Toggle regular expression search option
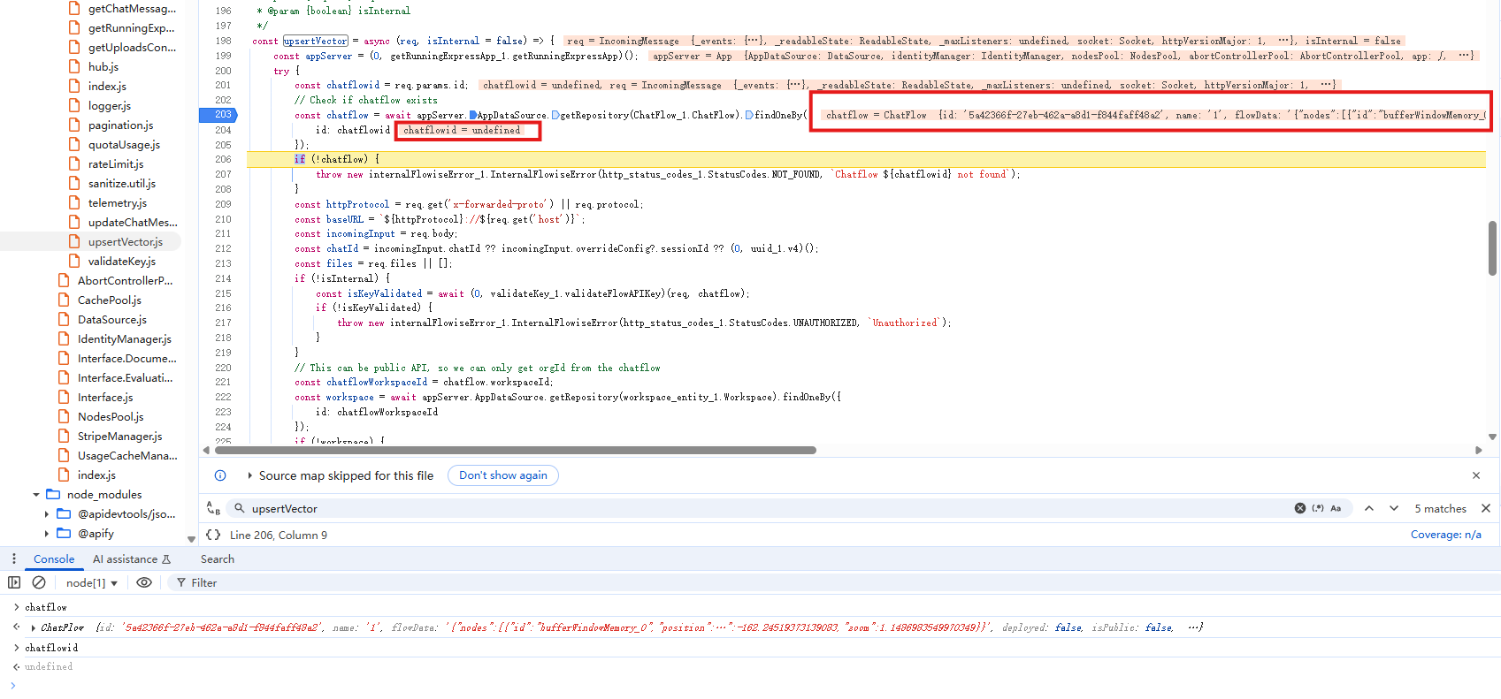The width and height of the screenshot is (1501, 699). point(1318,508)
